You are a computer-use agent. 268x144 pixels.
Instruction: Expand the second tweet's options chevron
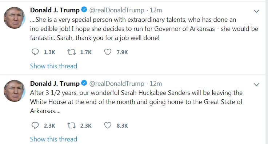point(256,85)
